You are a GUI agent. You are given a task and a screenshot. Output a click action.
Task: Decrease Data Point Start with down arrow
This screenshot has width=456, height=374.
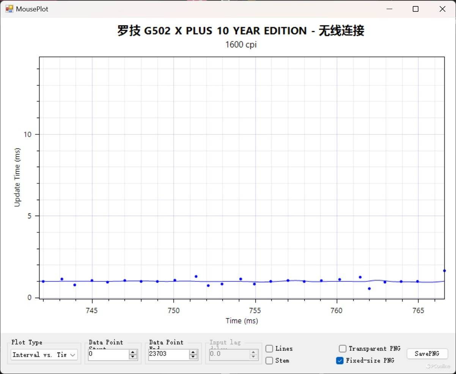133,357
